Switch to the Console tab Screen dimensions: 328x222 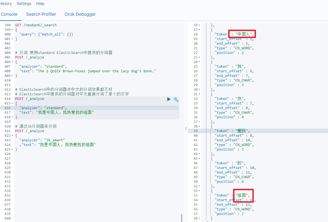point(9,14)
